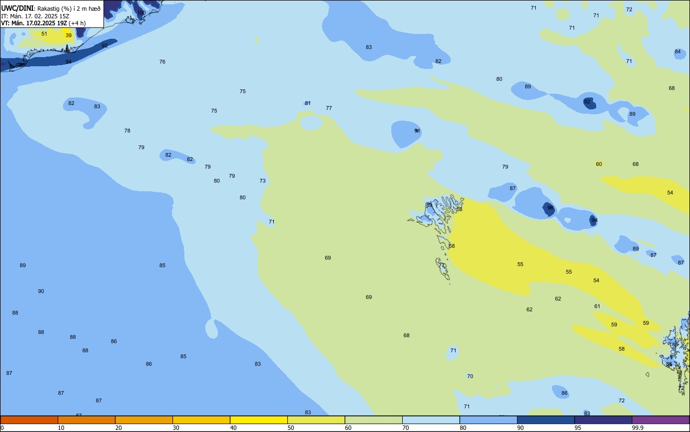Viewport: 690px width, 432px height.
Task: Click the map value '96' in dark blue spot
Action: [550, 208]
